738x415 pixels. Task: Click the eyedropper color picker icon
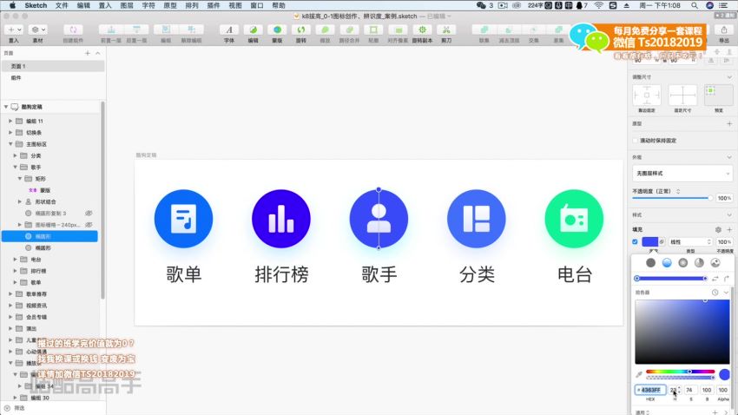tap(639, 374)
